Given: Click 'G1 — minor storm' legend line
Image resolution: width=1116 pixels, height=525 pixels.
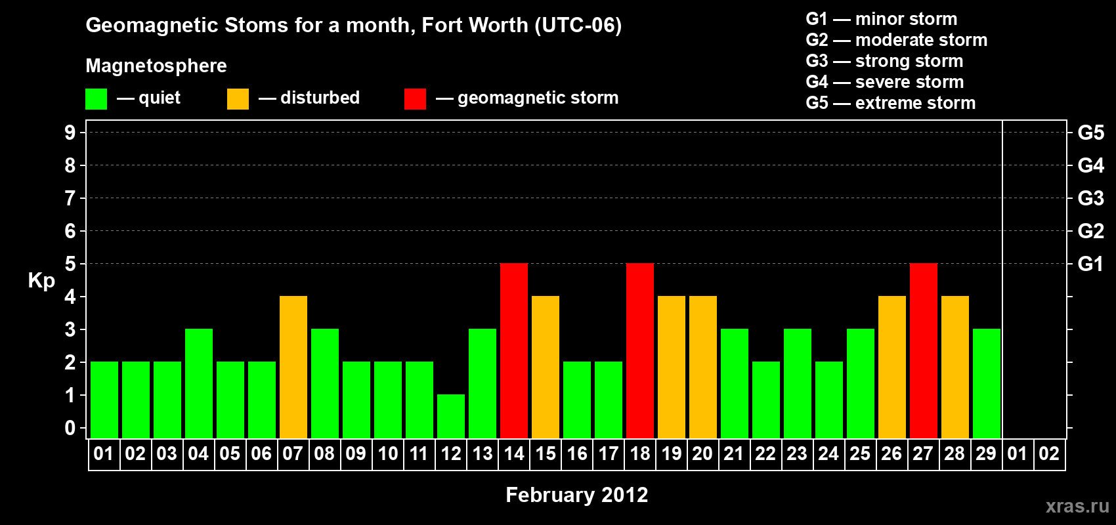Looking at the screenshot, I should pos(882,19).
